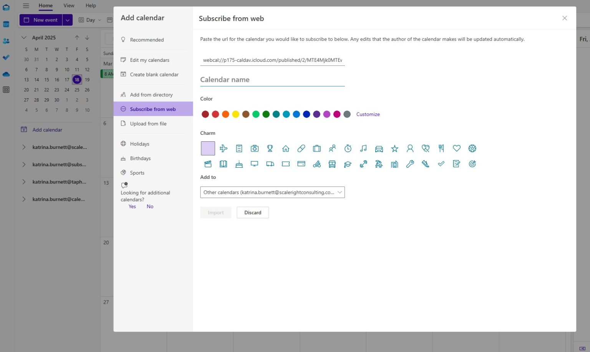Select the music note charm
The width and height of the screenshot is (590, 352).
click(x=363, y=148)
